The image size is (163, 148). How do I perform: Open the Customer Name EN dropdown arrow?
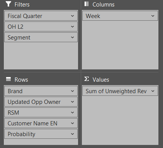point(72,123)
